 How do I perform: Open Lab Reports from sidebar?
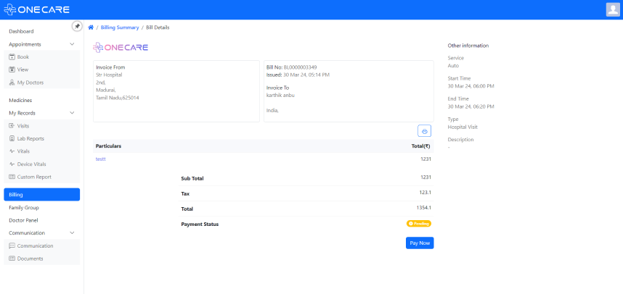[30, 138]
